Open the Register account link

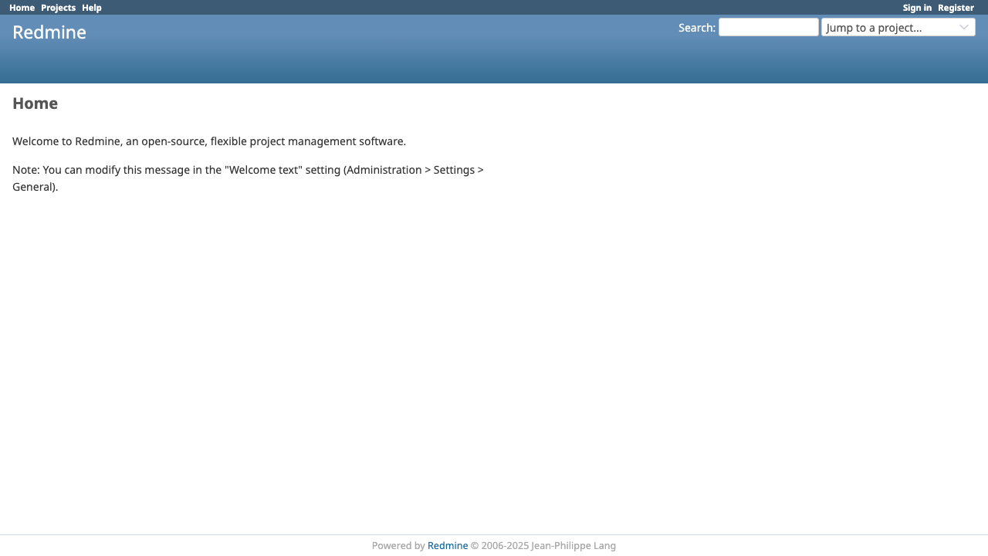[956, 8]
